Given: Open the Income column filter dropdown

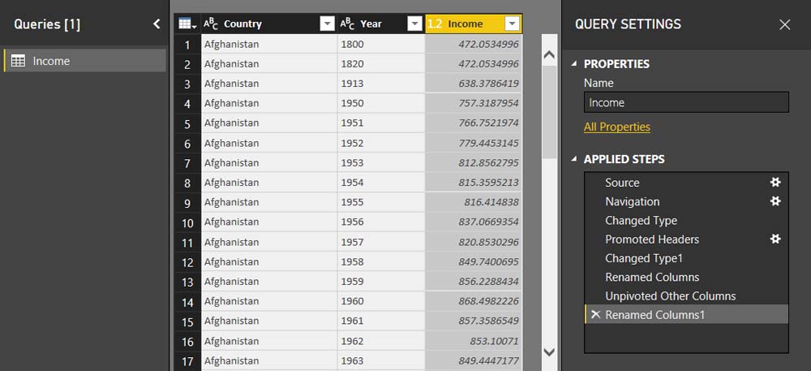Looking at the screenshot, I should [512, 24].
